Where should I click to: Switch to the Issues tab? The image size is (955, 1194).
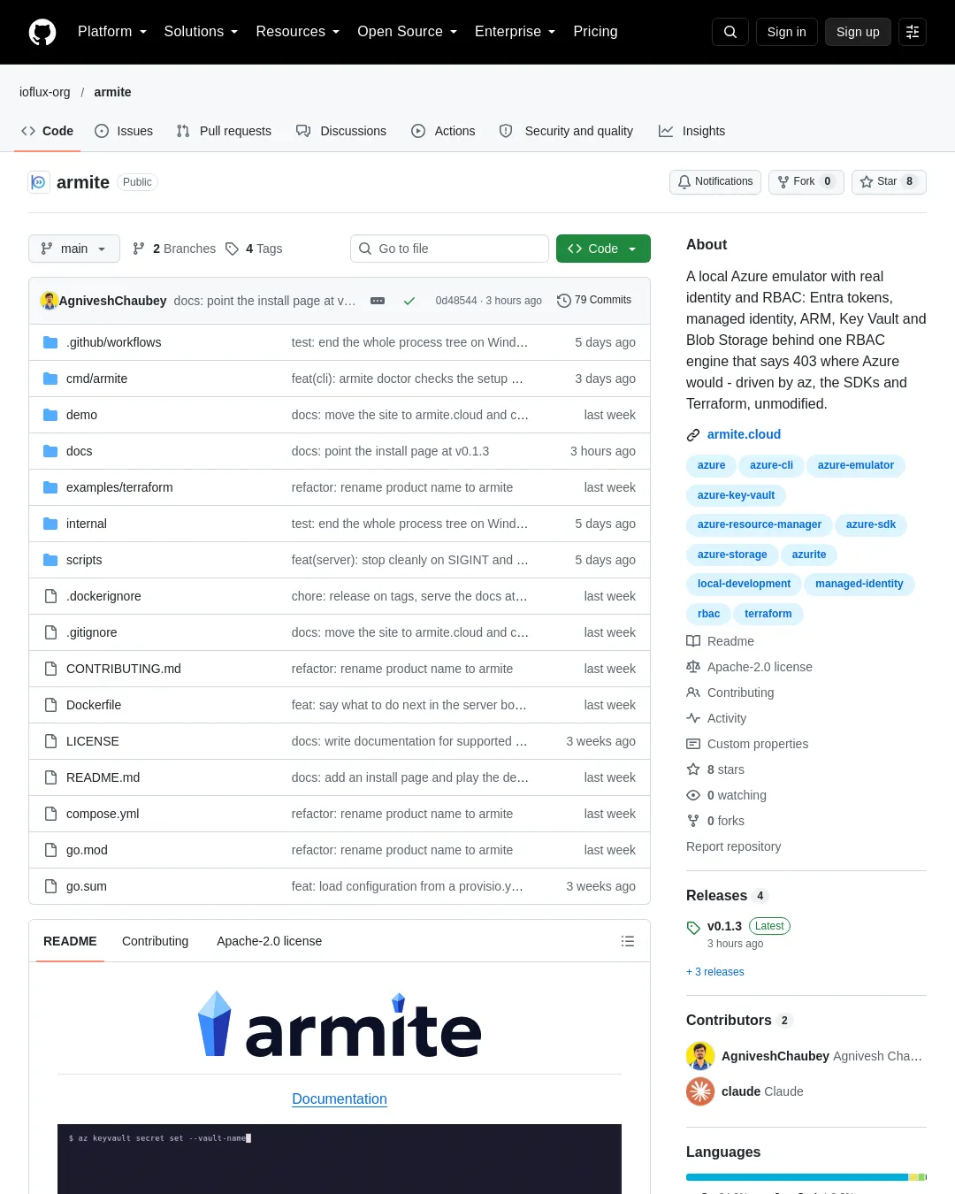[x=124, y=131]
